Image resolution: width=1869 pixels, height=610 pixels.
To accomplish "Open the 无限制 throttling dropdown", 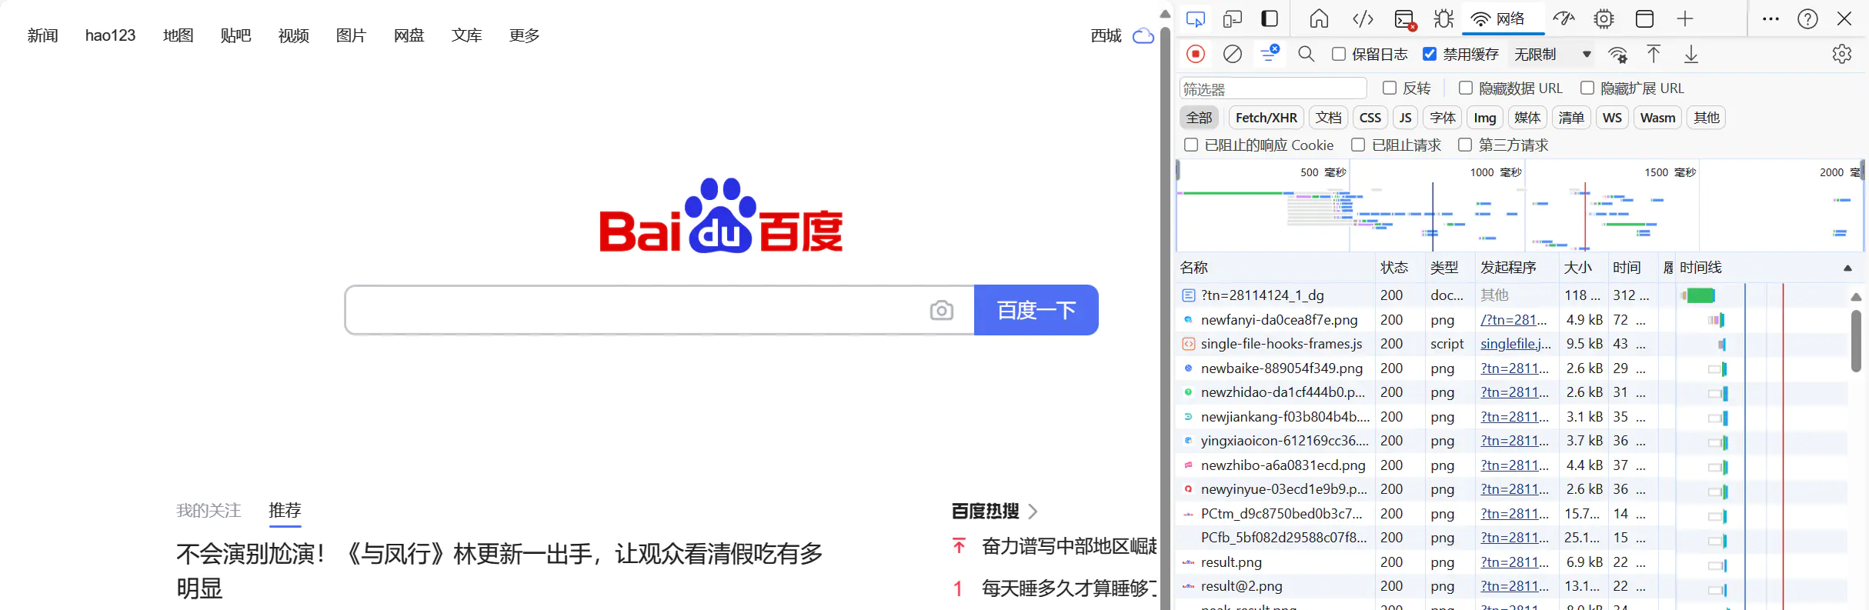I will (x=1553, y=54).
